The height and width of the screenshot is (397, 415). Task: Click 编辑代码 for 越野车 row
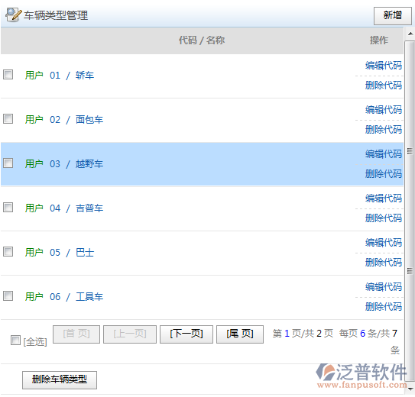[x=384, y=153]
